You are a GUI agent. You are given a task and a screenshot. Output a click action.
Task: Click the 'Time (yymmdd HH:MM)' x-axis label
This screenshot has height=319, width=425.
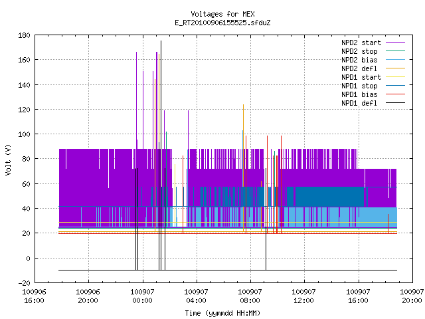point(222,313)
